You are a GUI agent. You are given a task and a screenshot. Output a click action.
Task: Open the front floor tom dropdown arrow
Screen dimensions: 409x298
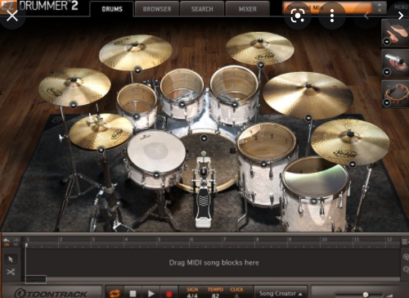point(314,201)
